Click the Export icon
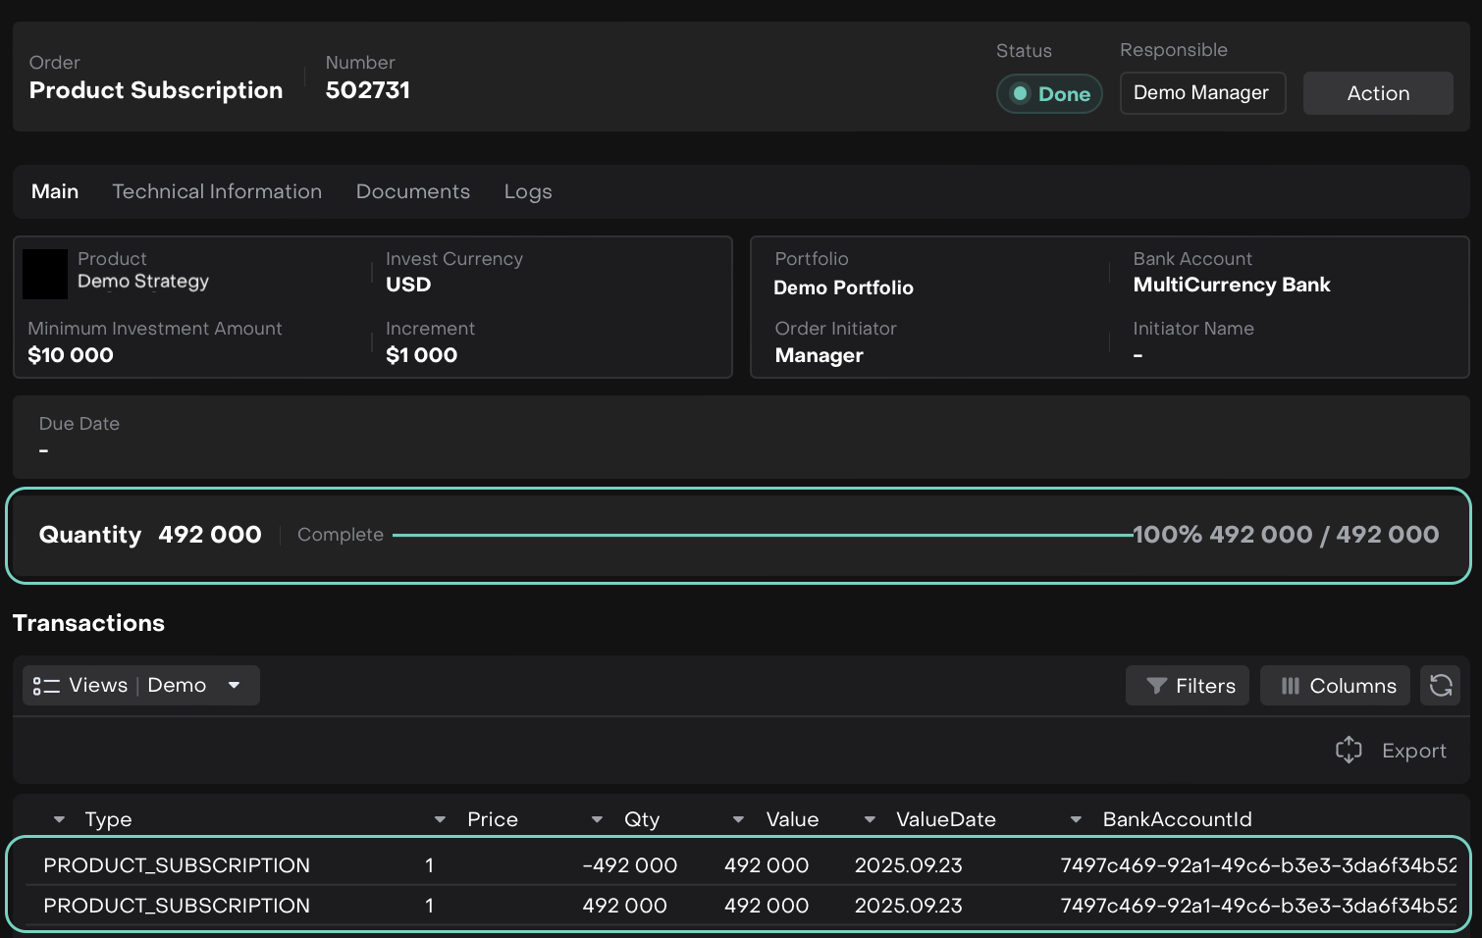This screenshot has height=938, width=1482. [1349, 751]
